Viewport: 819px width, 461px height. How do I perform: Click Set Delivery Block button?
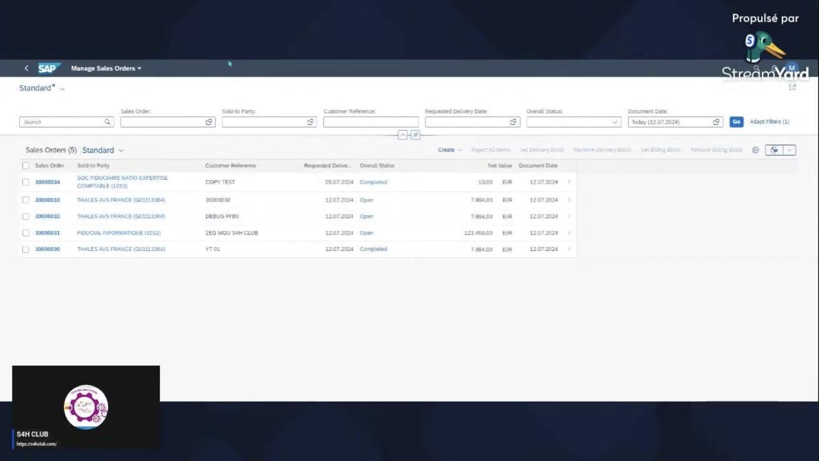542,150
